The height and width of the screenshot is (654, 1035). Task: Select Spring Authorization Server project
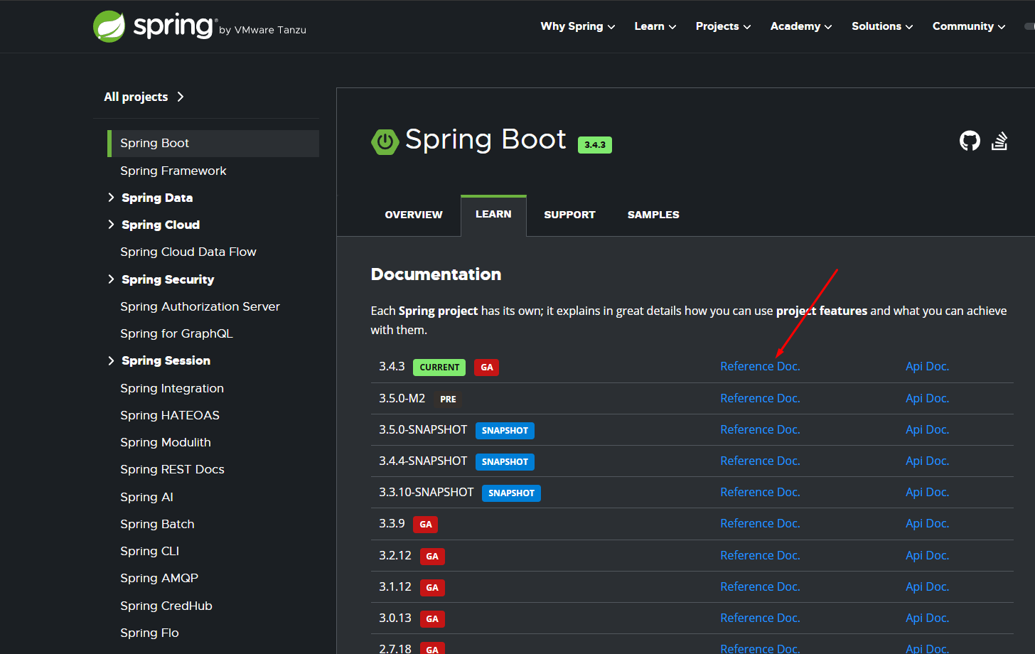tap(200, 306)
